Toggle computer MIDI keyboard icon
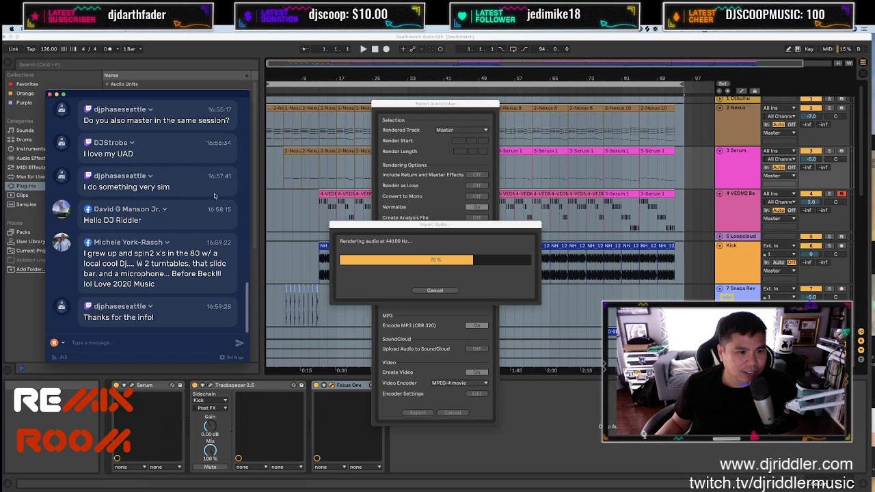The height and width of the screenshot is (492, 875). [798, 49]
